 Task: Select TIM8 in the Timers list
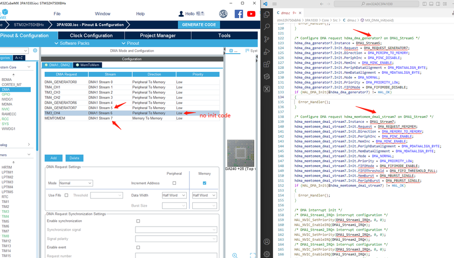coord(5,236)
